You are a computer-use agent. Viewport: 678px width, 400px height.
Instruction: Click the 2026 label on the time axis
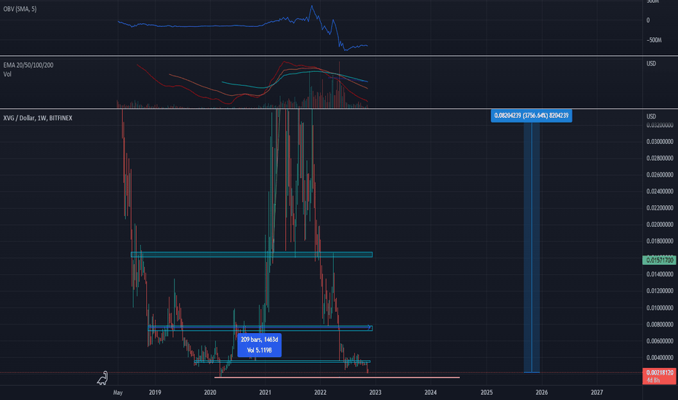pyautogui.click(x=542, y=393)
